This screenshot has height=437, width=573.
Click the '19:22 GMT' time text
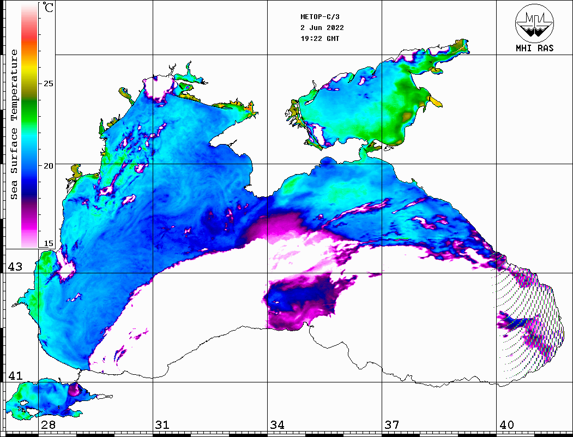click(x=319, y=38)
